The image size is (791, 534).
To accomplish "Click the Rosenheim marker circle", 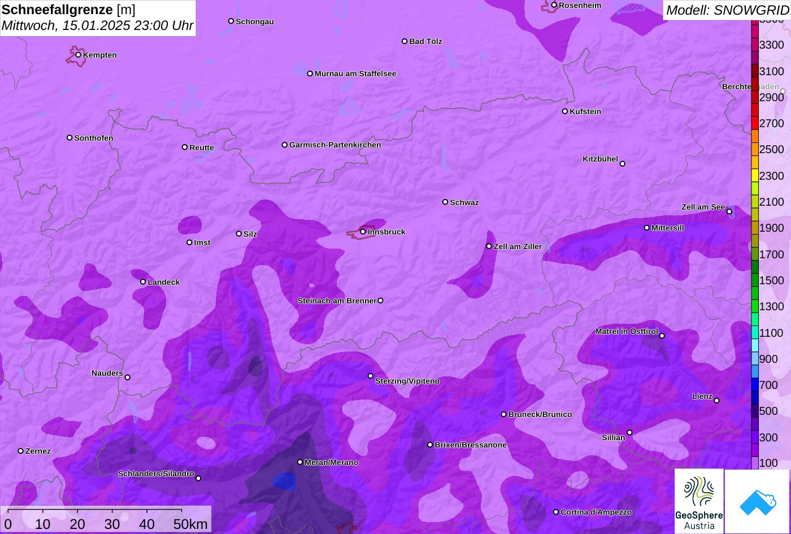I will pos(554,5).
